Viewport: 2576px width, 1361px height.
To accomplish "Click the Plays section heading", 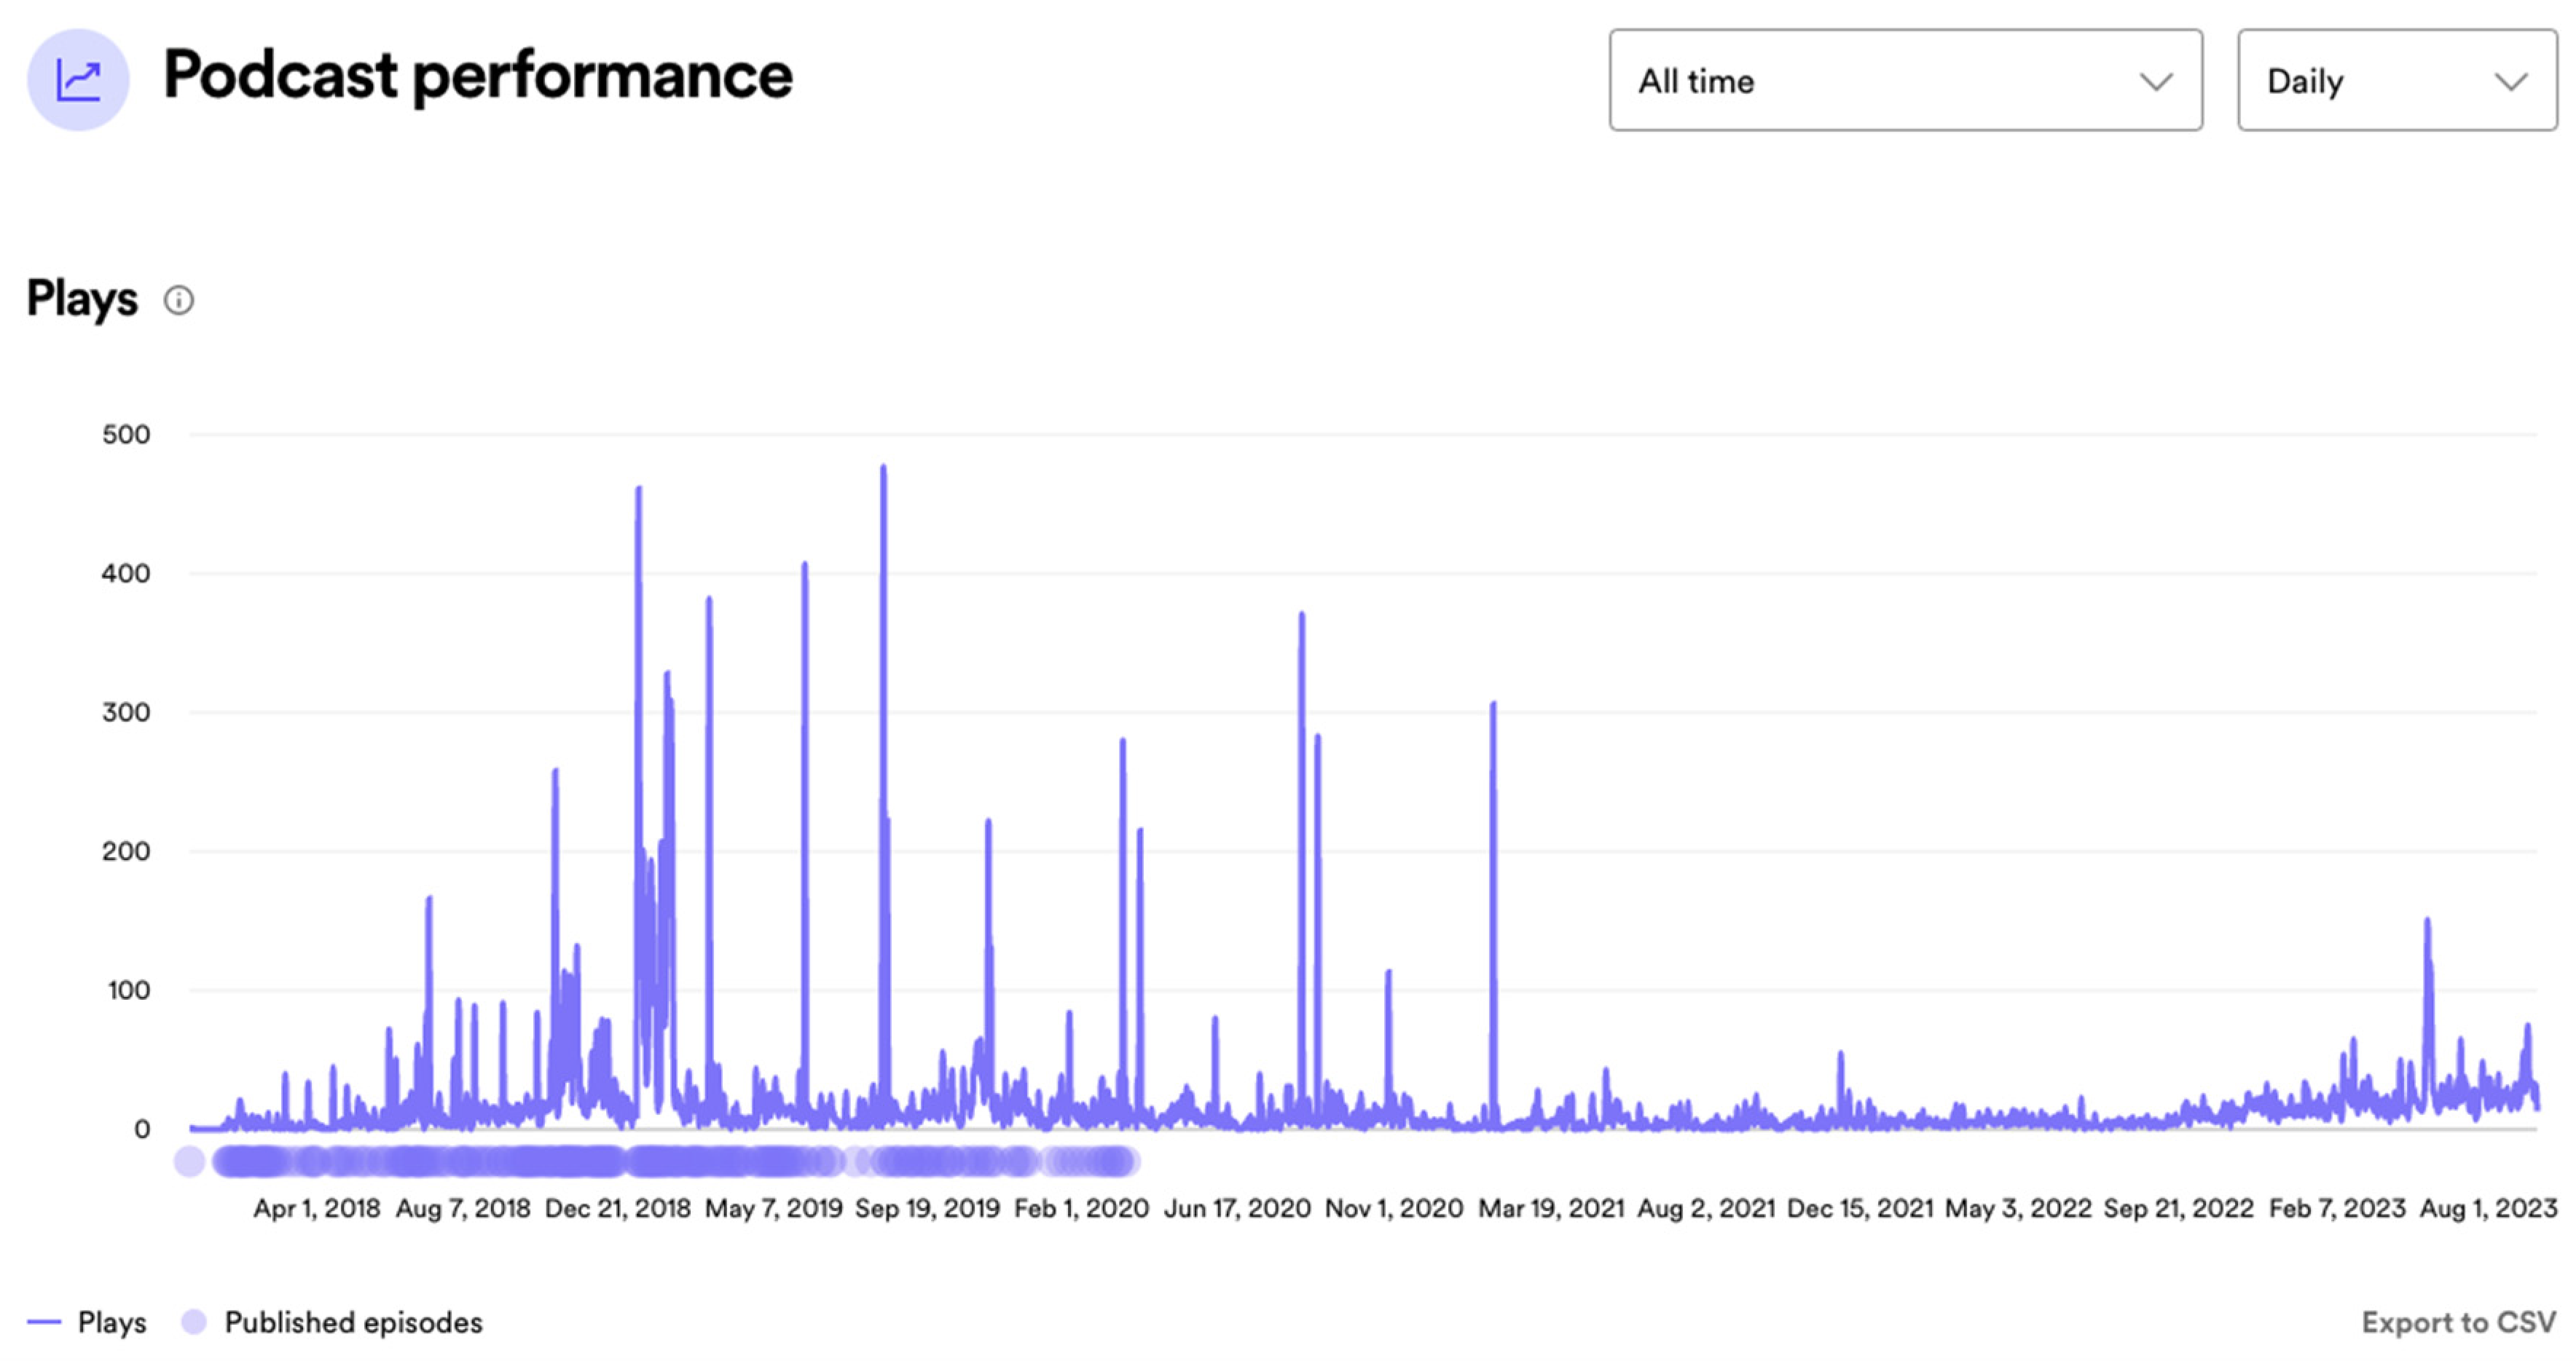I will pyautogui.click(x=82, y=299).
